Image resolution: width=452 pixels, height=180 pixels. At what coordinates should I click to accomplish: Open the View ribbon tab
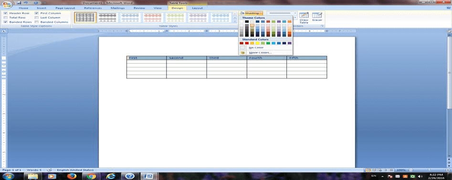[x=158, y=8]
